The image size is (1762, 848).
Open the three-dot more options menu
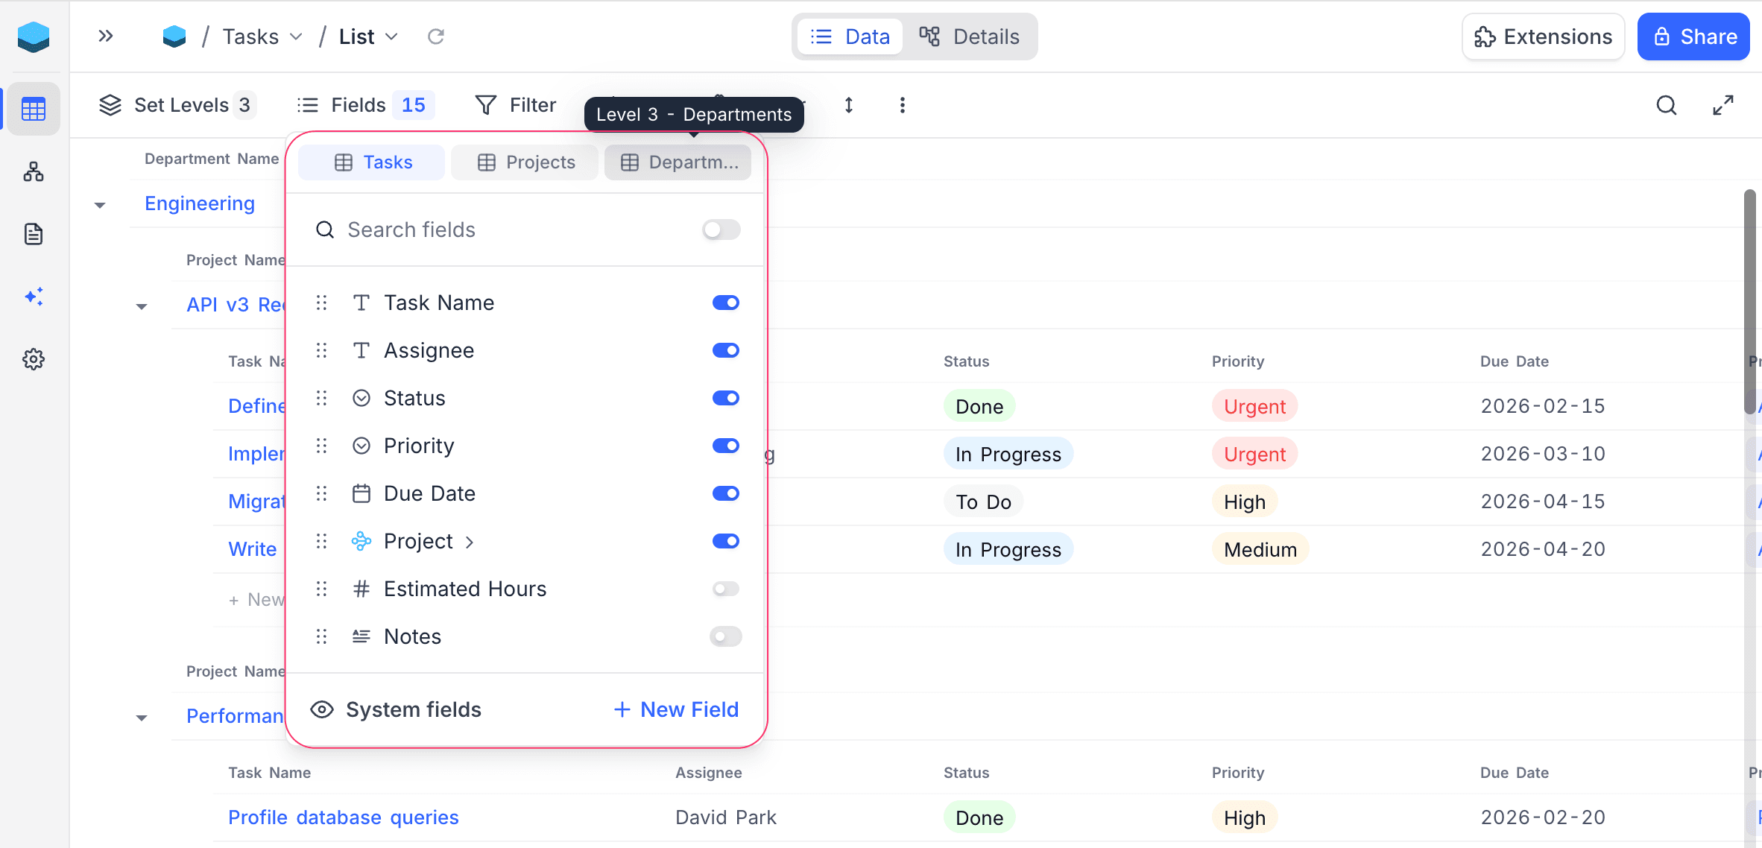(x=902, y=105)
